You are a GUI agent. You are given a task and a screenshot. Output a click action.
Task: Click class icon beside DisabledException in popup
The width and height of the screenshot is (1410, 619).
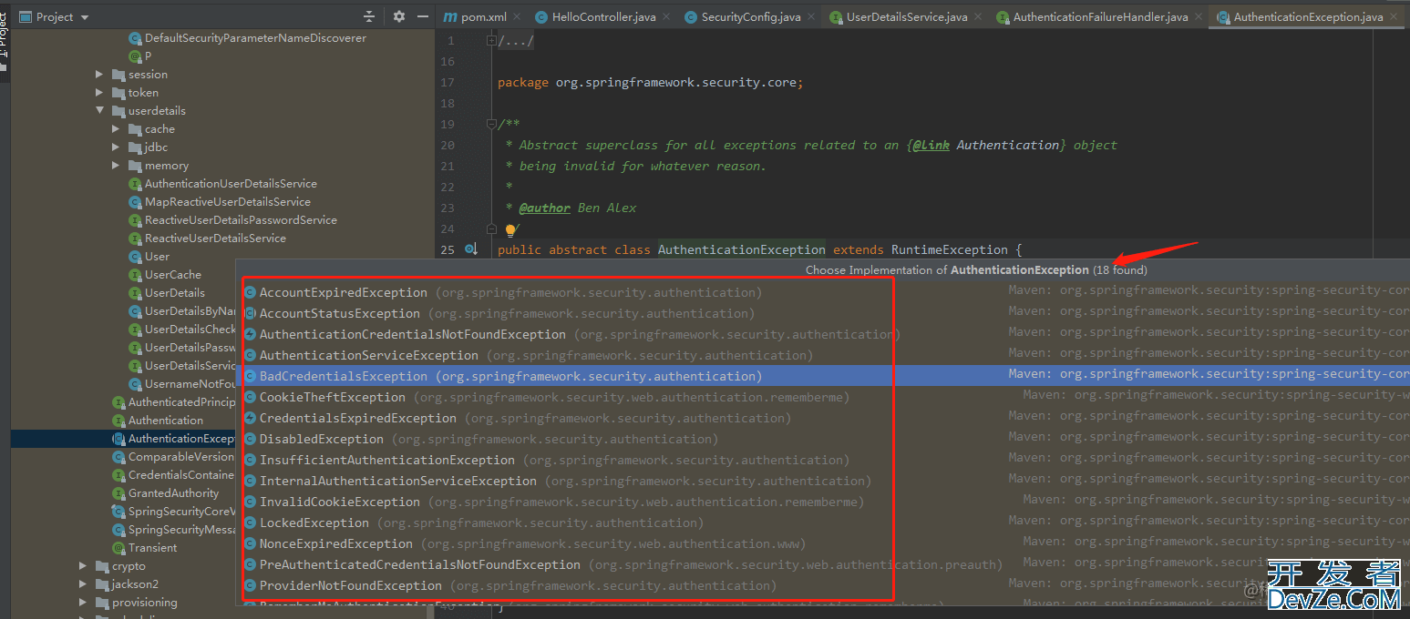[x=250, y=440]
